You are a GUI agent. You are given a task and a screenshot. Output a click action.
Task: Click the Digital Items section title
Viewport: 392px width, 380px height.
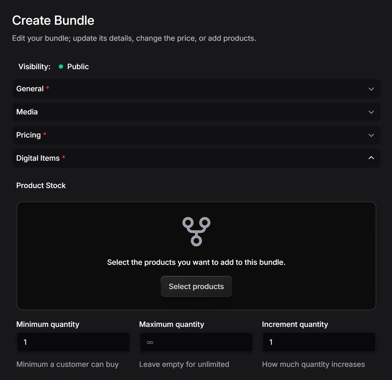click(x=38, y=158)
